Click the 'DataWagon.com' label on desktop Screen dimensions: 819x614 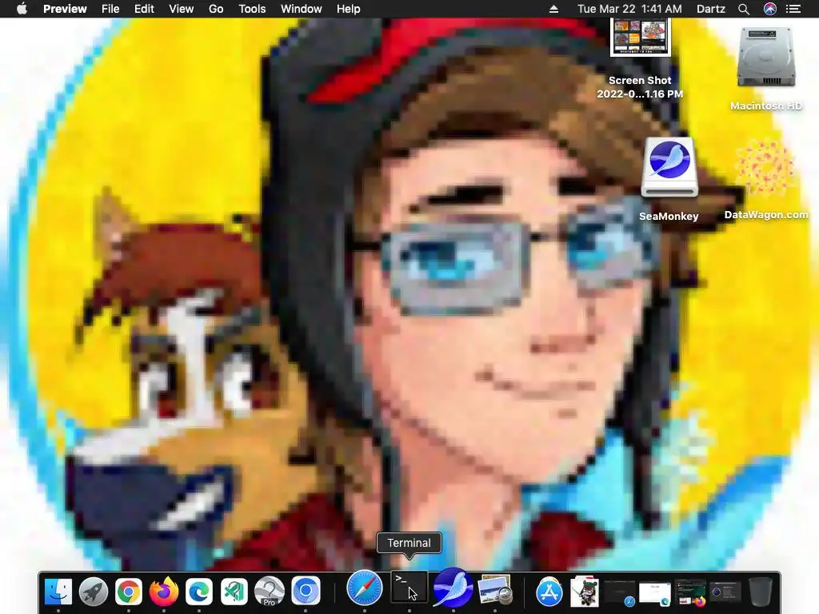[x=766, y=214]
